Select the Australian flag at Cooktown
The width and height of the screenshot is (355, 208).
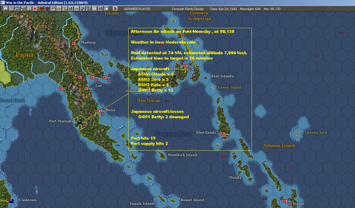(x=12, y=201)
